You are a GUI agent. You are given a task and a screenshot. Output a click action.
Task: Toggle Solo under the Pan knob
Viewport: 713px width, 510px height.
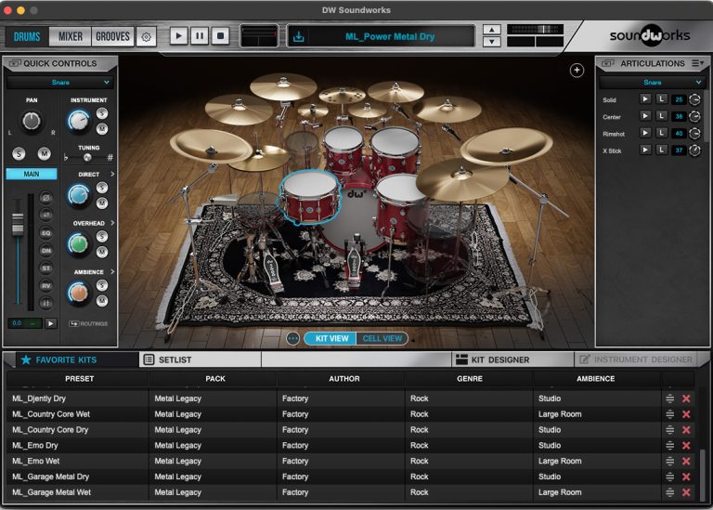[x=19, y=153]
